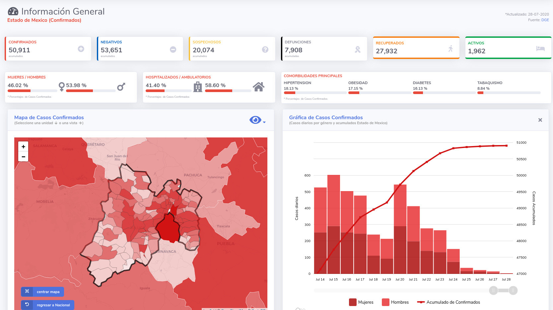553x310 pixels.
Task: Click the female symbol icon
Action: 61,87
